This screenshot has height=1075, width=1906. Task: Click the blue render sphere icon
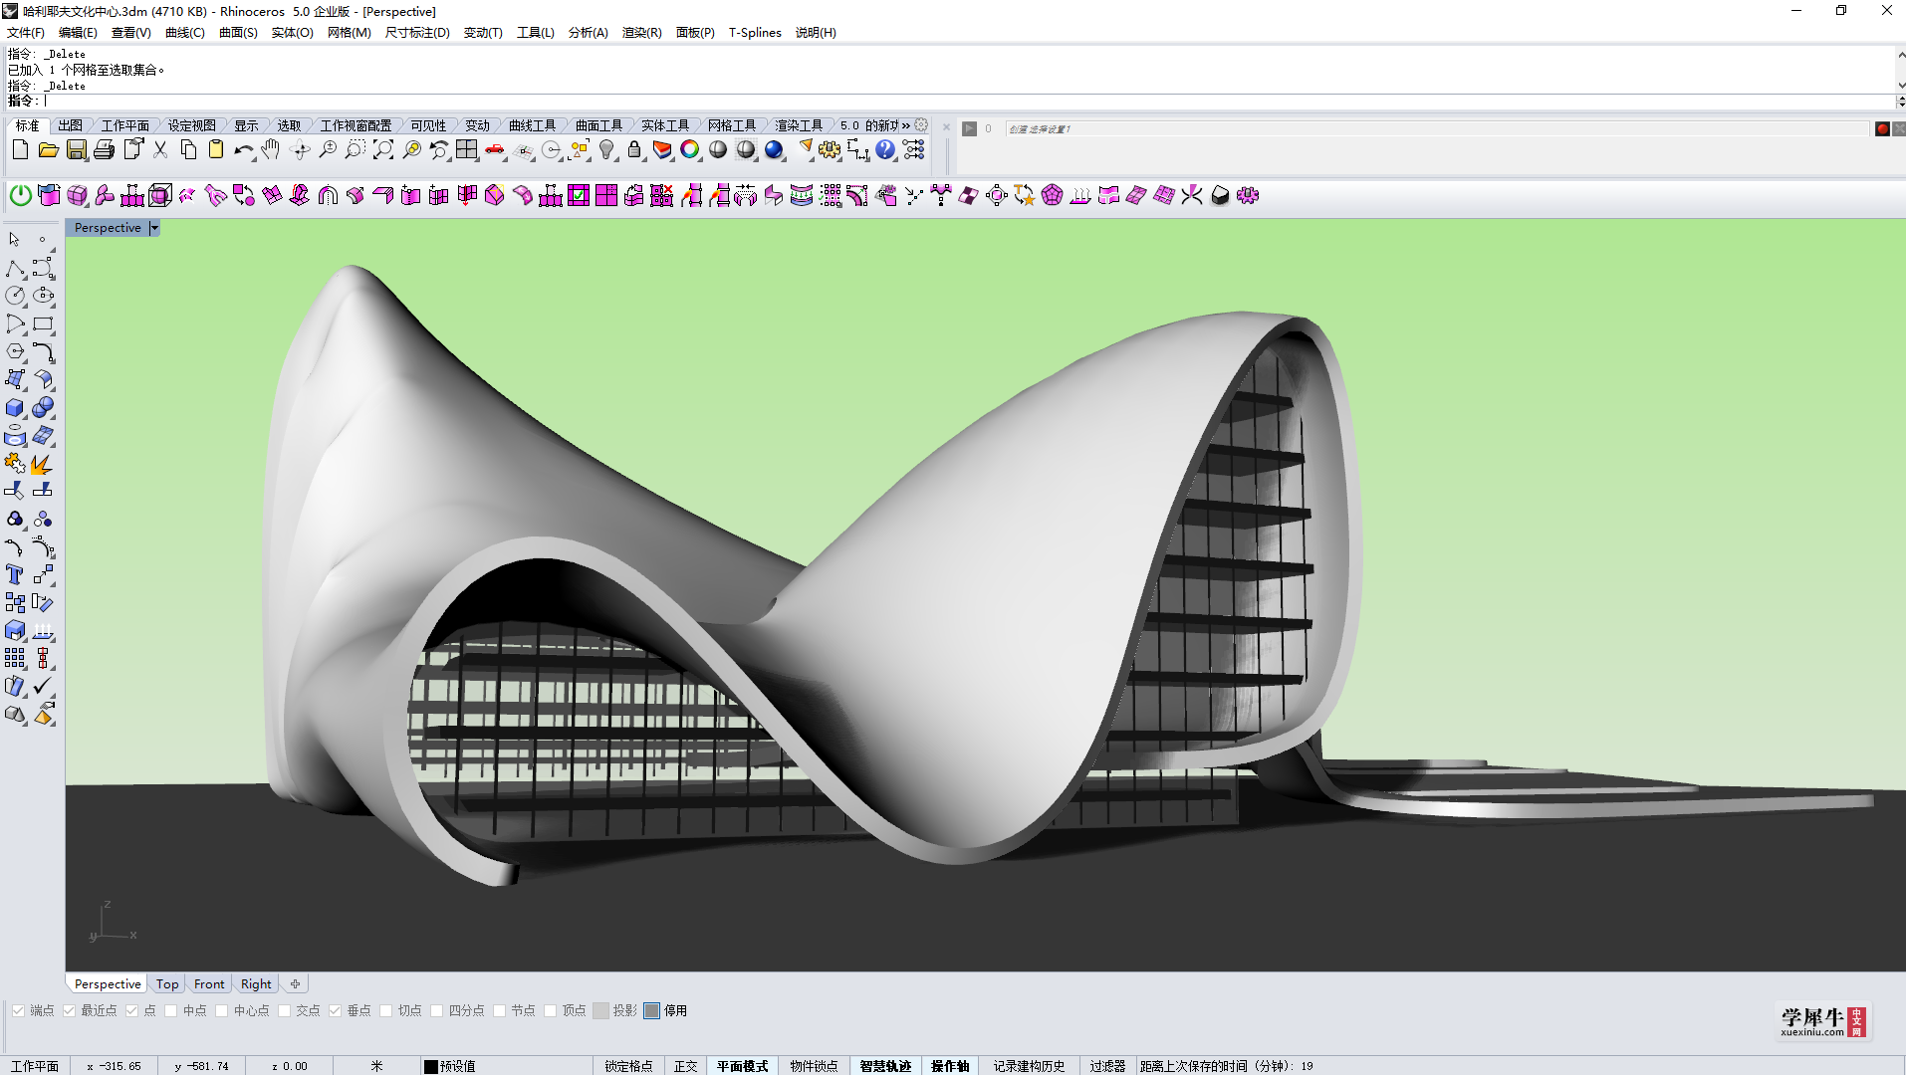(774, 150)
